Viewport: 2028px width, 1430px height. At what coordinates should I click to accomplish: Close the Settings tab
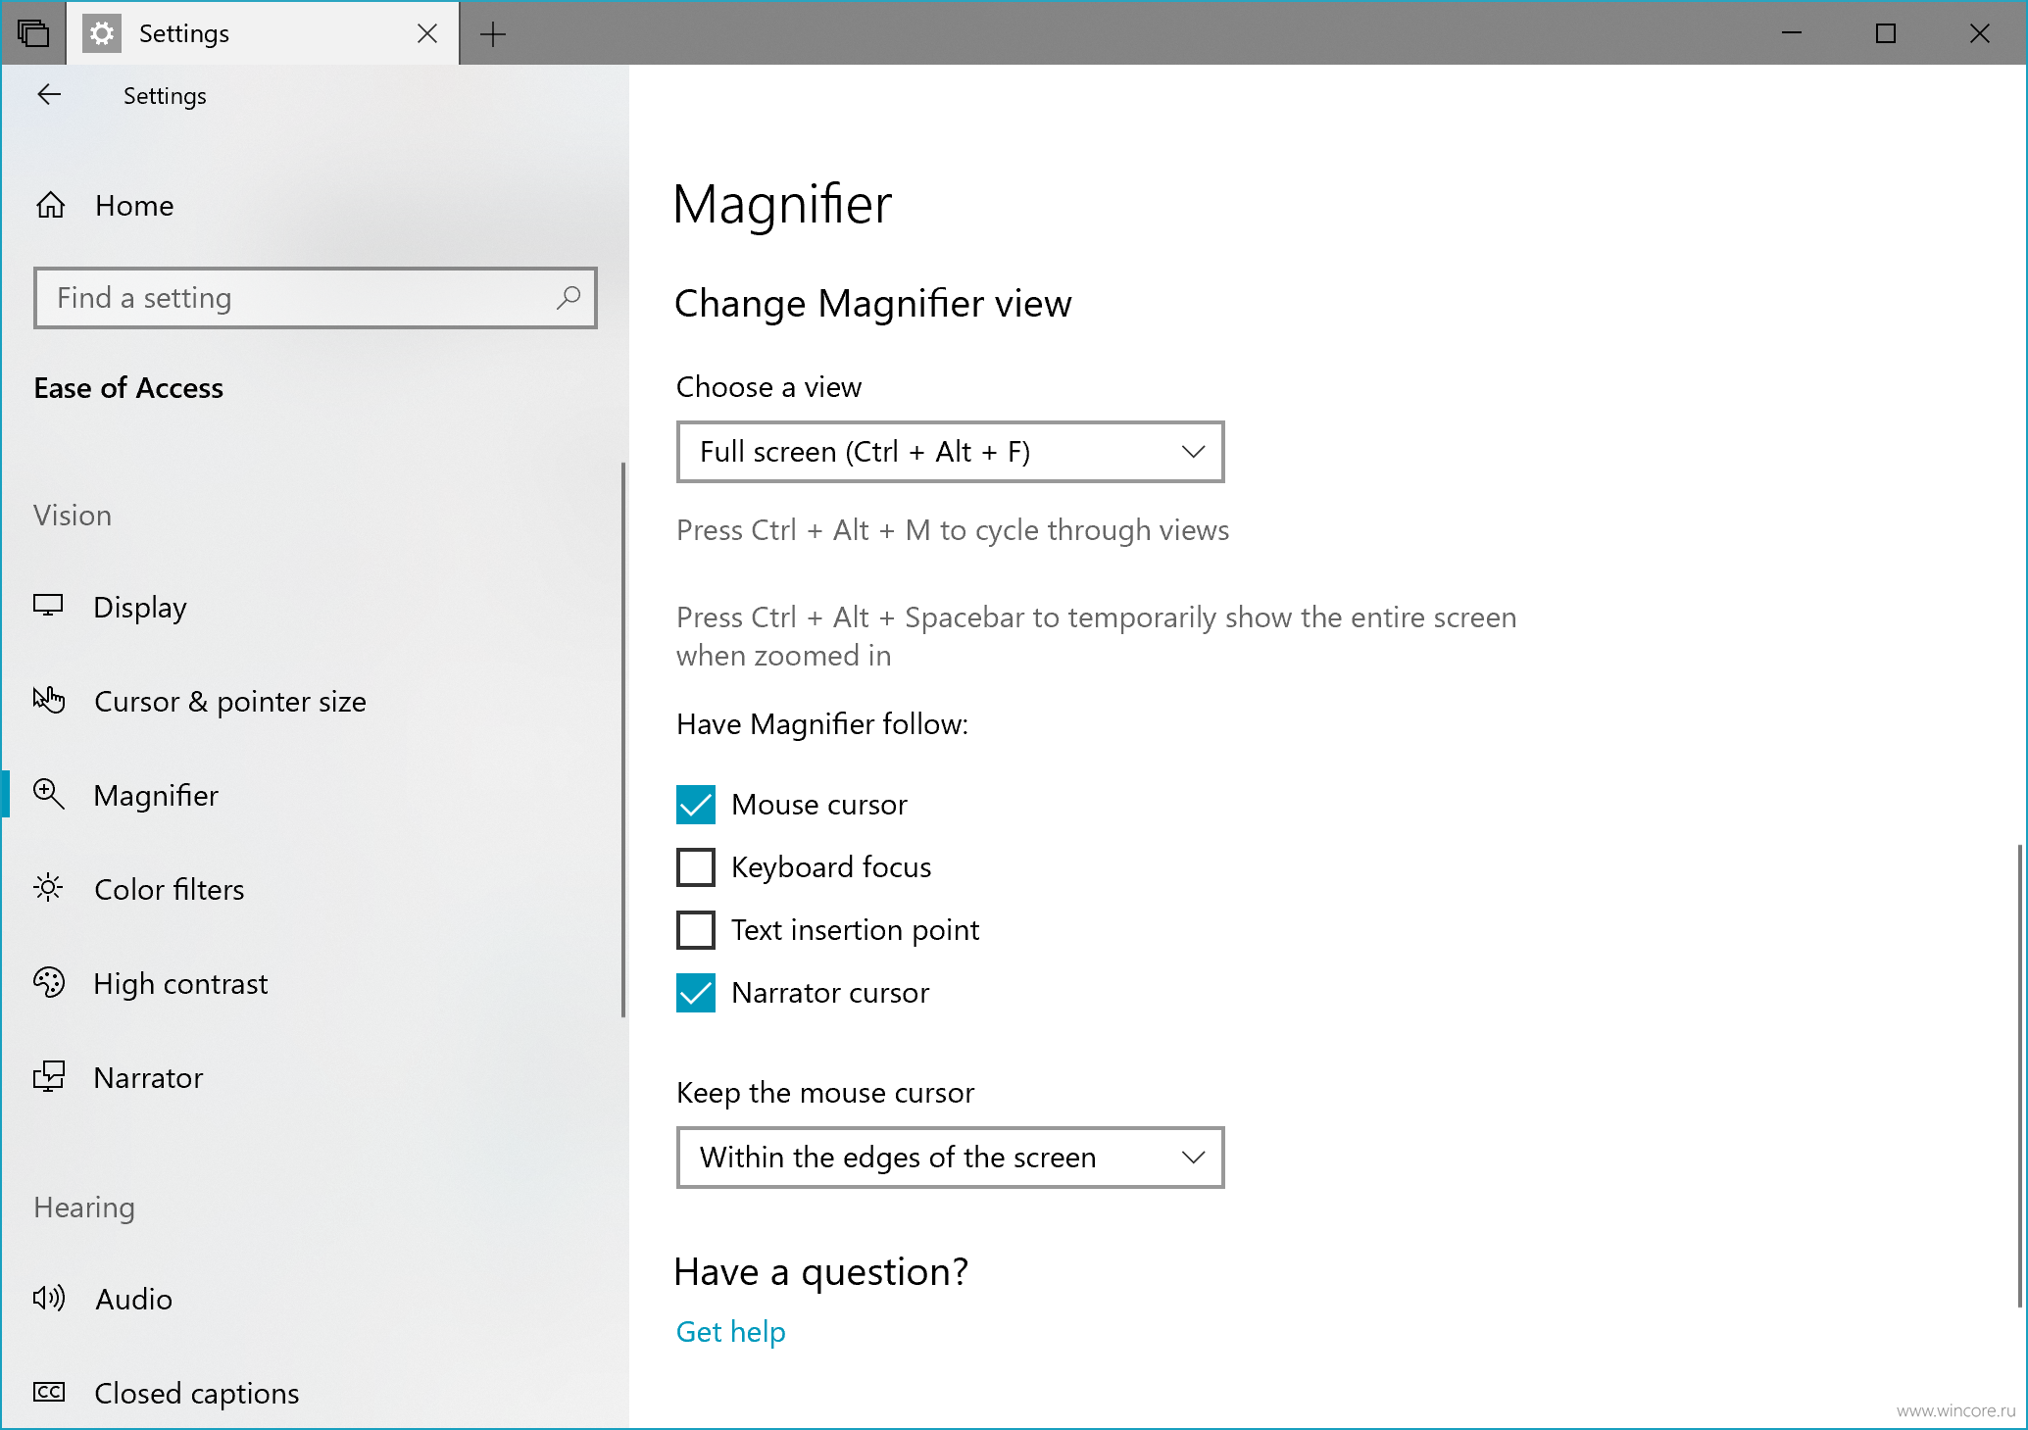point(427,33)
